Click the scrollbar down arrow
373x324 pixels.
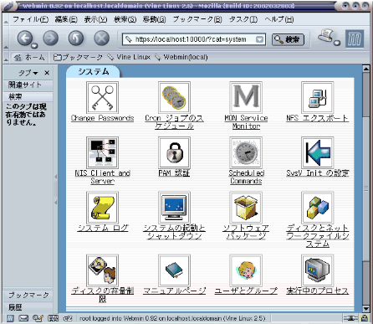(x=366, y=309)
